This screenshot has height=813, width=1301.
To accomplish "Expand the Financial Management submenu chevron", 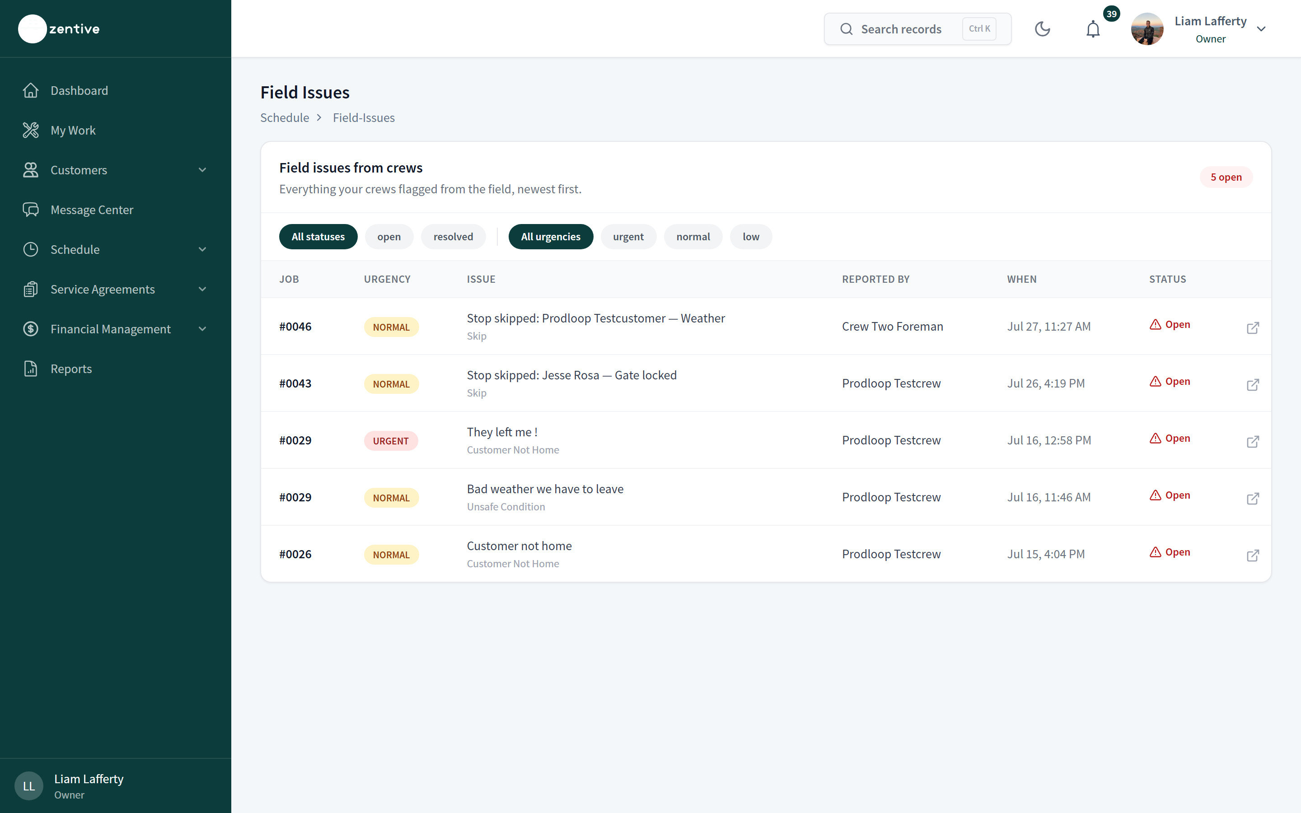I will click(x=203, y=329).
